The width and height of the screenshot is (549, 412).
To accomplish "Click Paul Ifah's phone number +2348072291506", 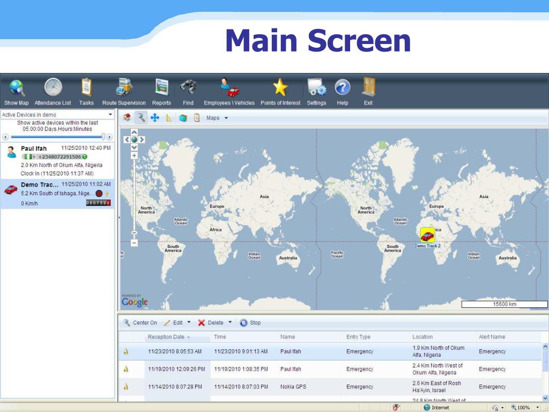I will click(x=60, y=157).
